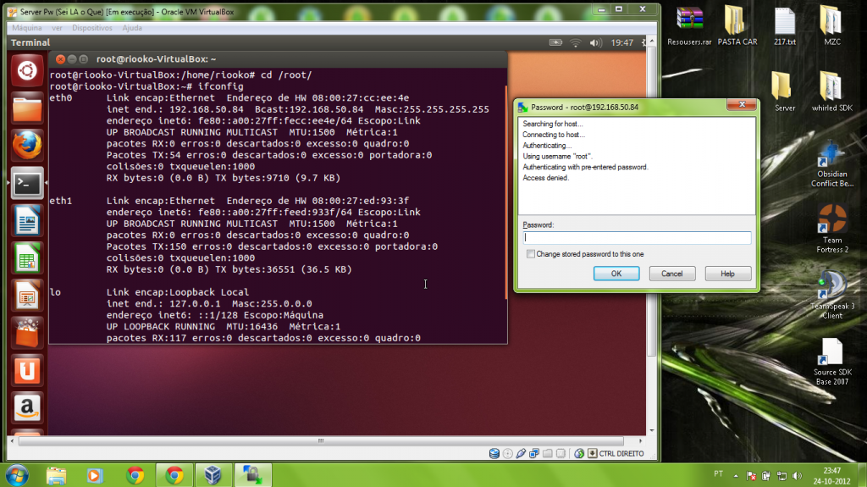Open the Files folder in Ubuntu launcher
The height and width of the screenshot is (487, 867).
click(x=27, y=108)
